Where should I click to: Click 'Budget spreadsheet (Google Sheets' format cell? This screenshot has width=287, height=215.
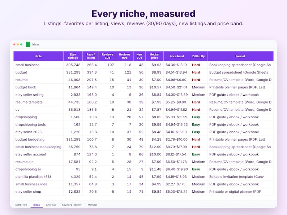point(240,73)
